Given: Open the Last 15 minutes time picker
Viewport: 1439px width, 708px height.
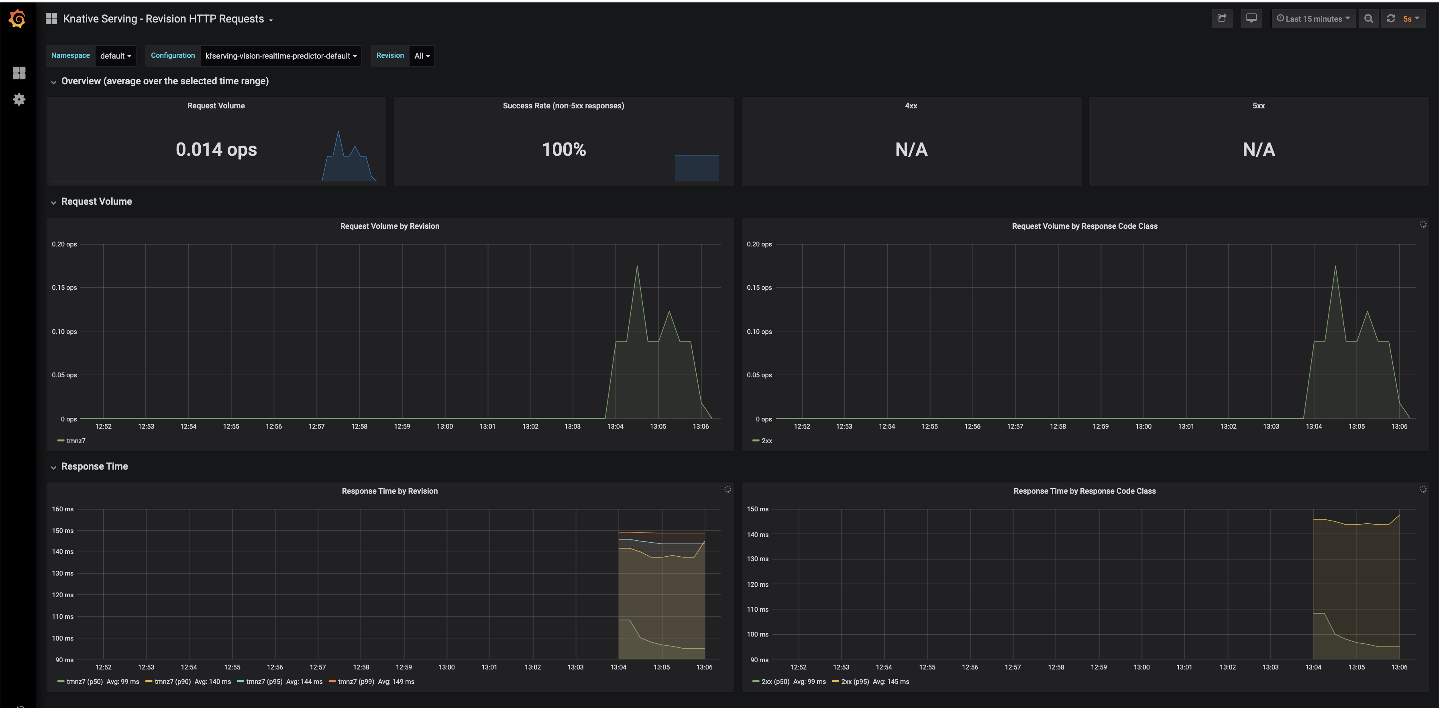Looking at the screenshot, I should 1313,18.
